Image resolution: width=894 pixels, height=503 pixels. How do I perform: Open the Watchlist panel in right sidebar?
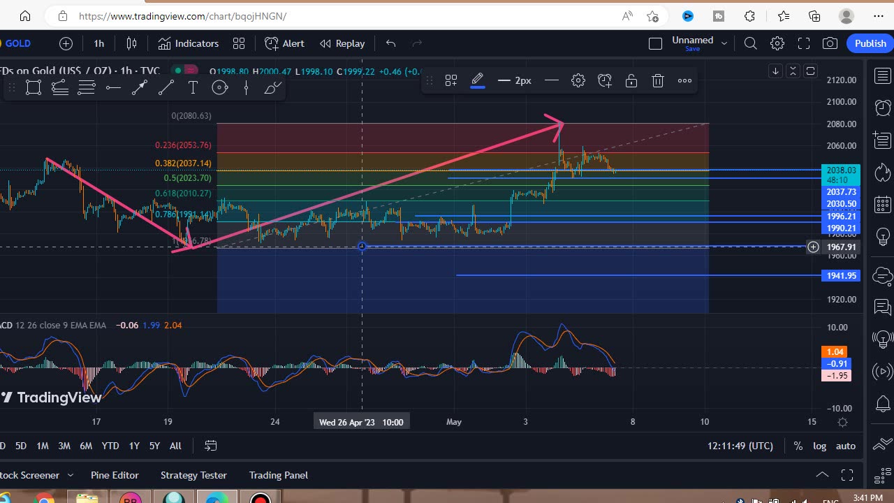pos(883,75)
